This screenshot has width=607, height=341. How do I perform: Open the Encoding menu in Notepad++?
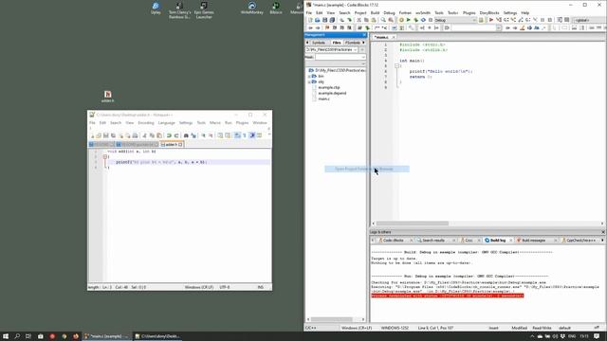coord(146,123)
